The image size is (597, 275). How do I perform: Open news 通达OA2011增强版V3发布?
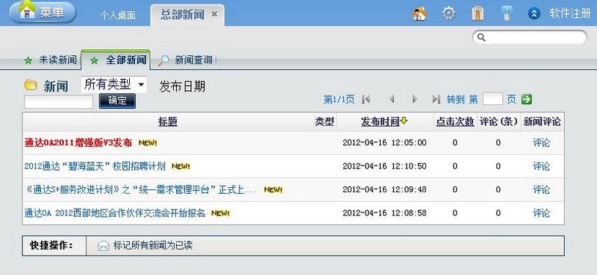(78, 143)
